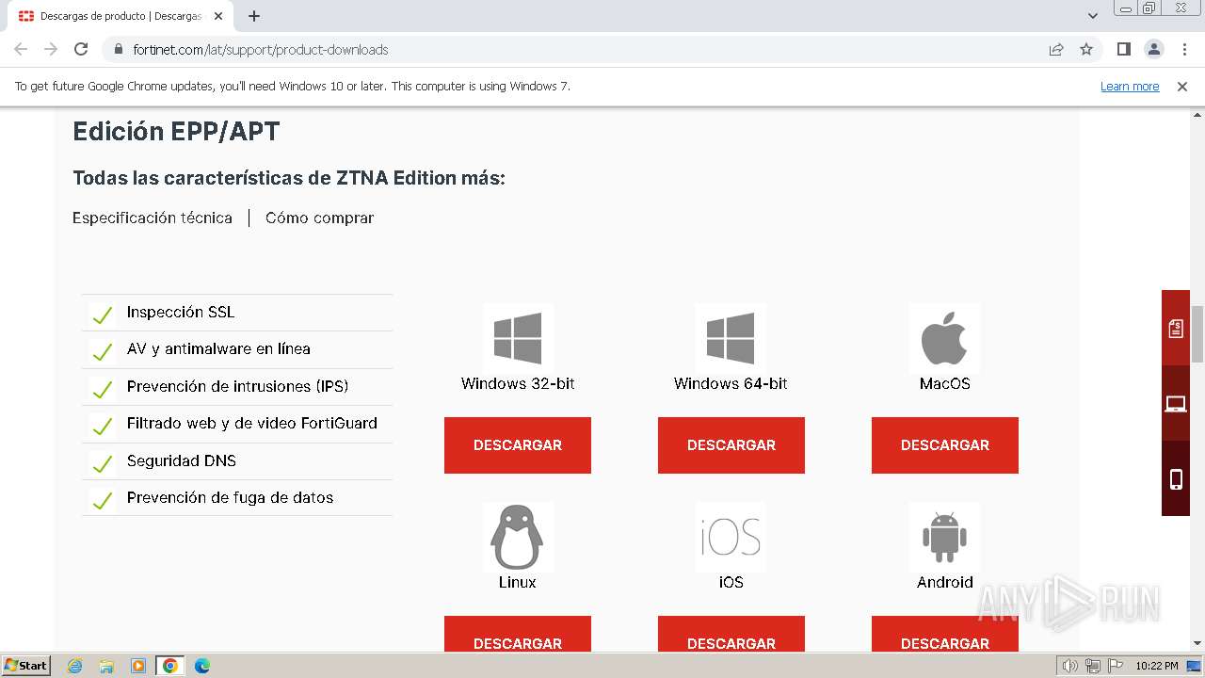This screenshot has width=1205, height=678.
Task: Download the Windows 32-bit client
Action: click(518, 444)
